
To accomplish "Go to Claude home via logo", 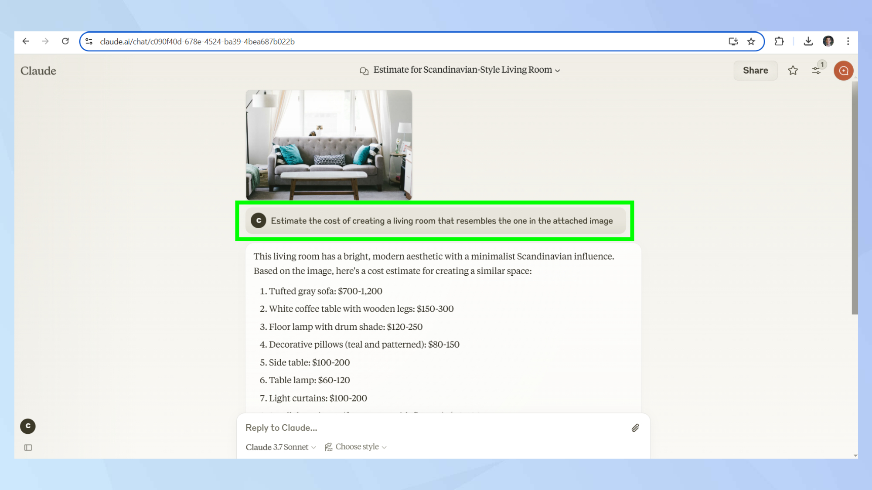I will point(38,71).
